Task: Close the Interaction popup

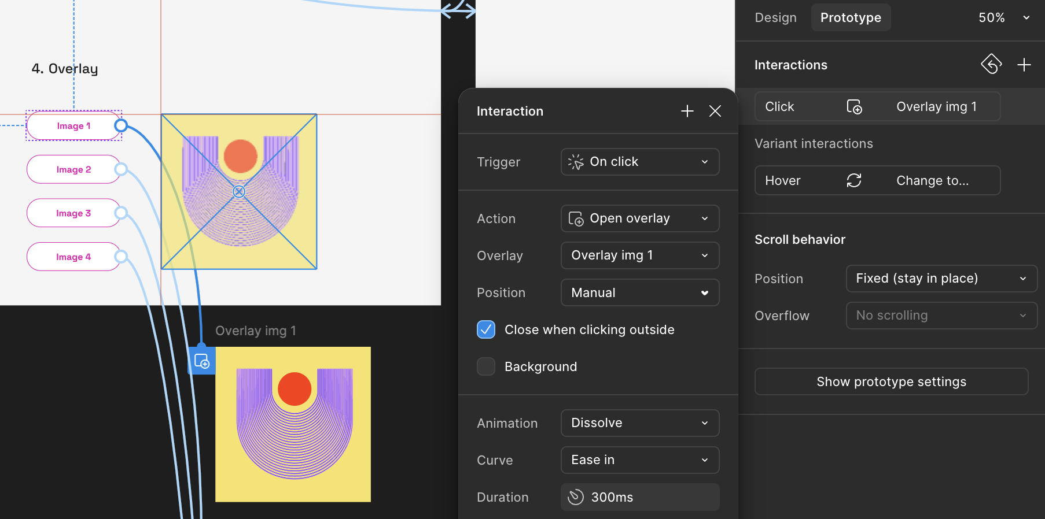Action: tap(715, 111)
